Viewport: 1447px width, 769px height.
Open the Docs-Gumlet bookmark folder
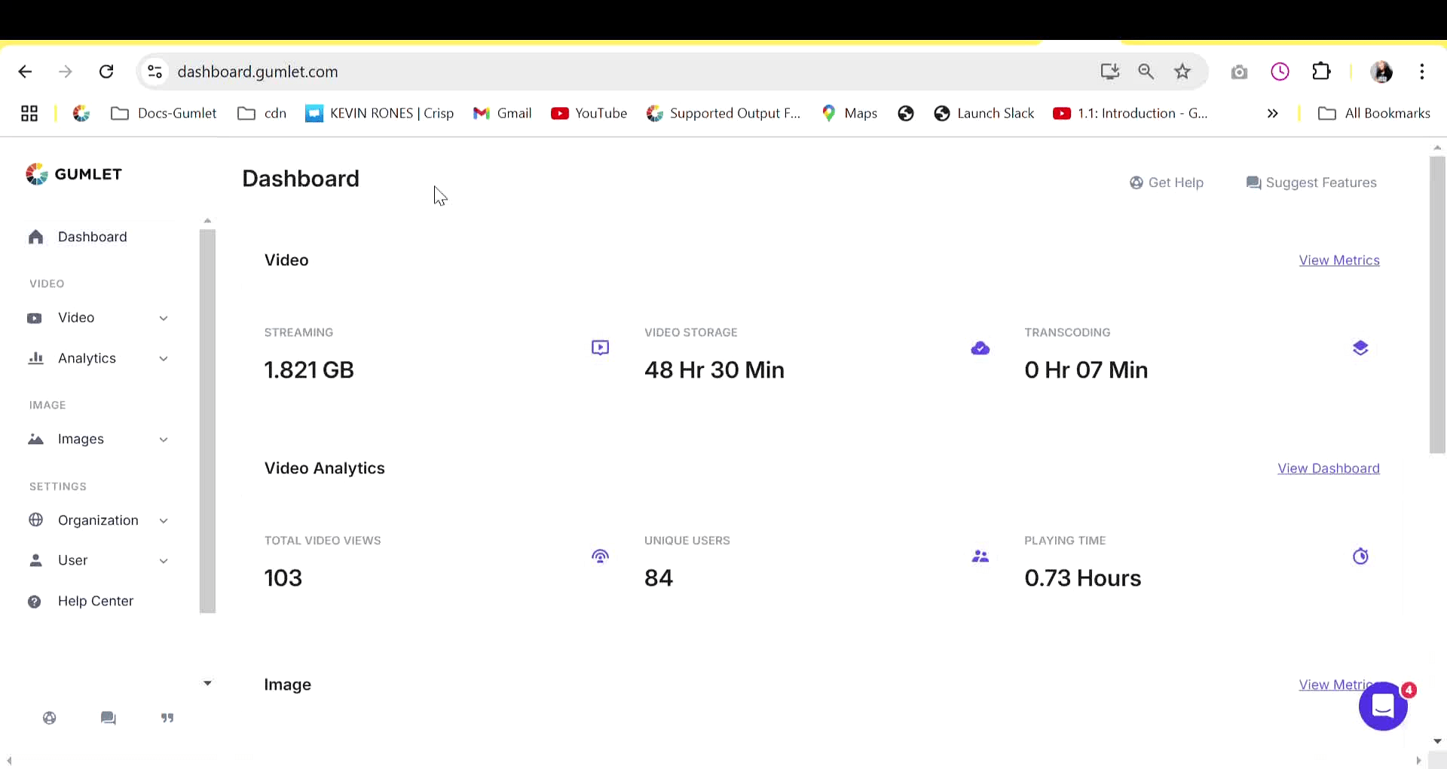[x=164, y=113]
